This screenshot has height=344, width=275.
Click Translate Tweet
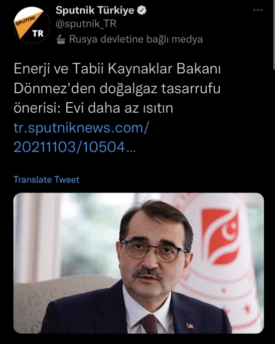pyautogui.click(x=46, y=179)
